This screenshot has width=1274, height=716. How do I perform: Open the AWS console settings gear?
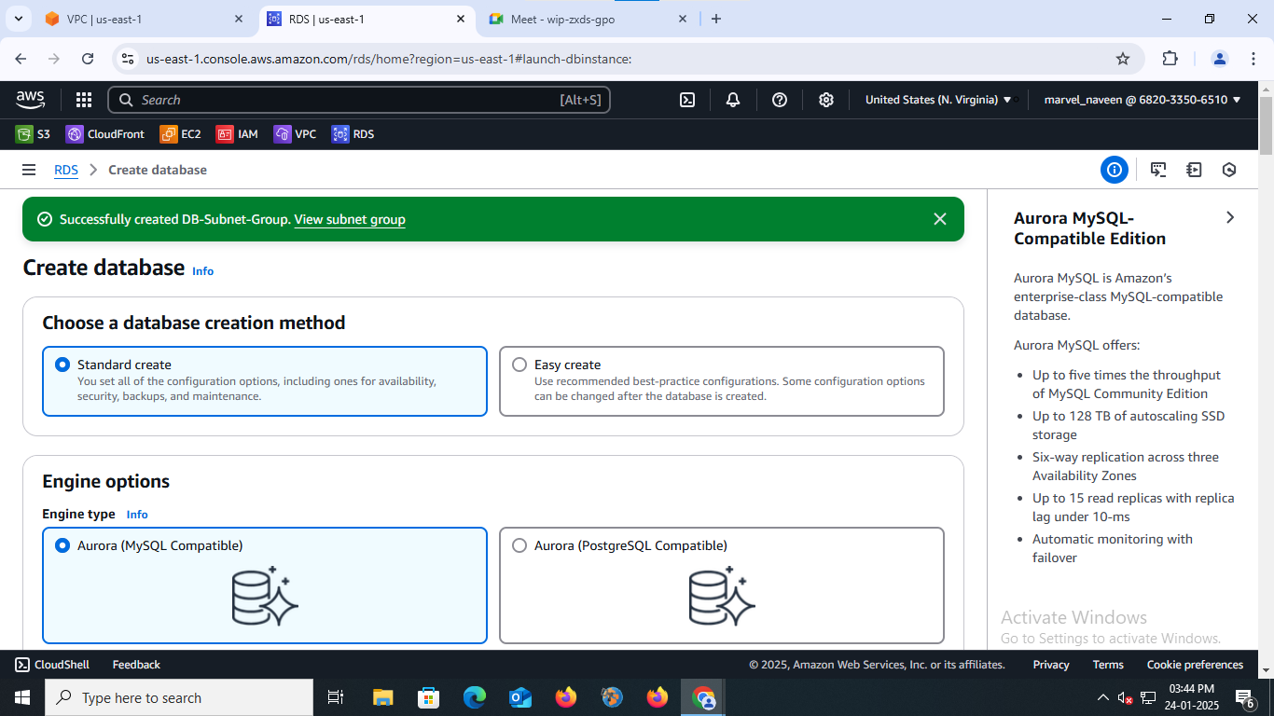(826, 100)
